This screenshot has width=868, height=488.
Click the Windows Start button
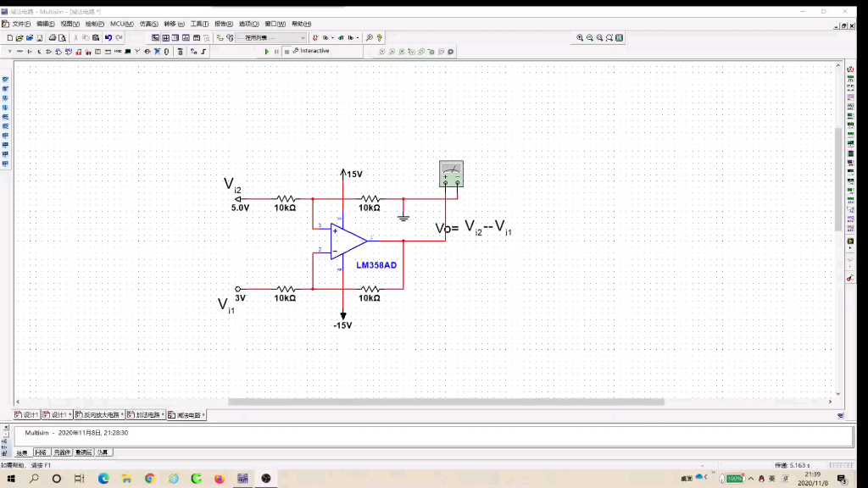(11, 478)
